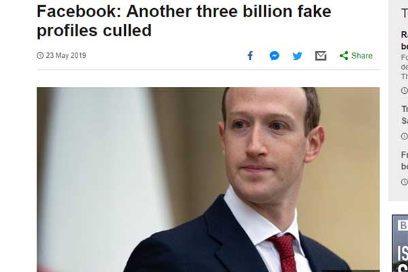Click clock icon under the Fr sidebar story
Image resolution: width=408 pixels, height=272 pixels.
(x=405, y=182)
